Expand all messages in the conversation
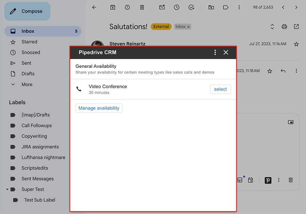Viewport: 306px width, 214px height. click(272, 26)
